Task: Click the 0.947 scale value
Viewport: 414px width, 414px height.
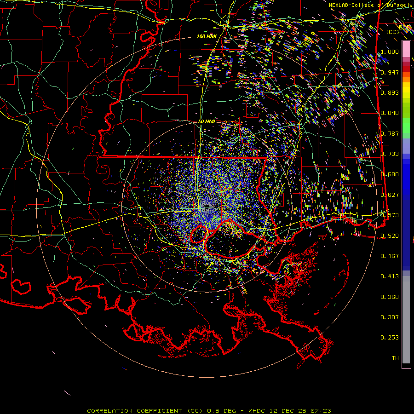Action: point(390,72)
